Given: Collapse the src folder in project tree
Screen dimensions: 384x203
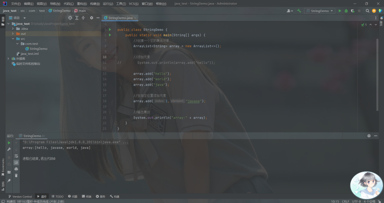Looking at the screenshot, I should [x=13, y=39].
